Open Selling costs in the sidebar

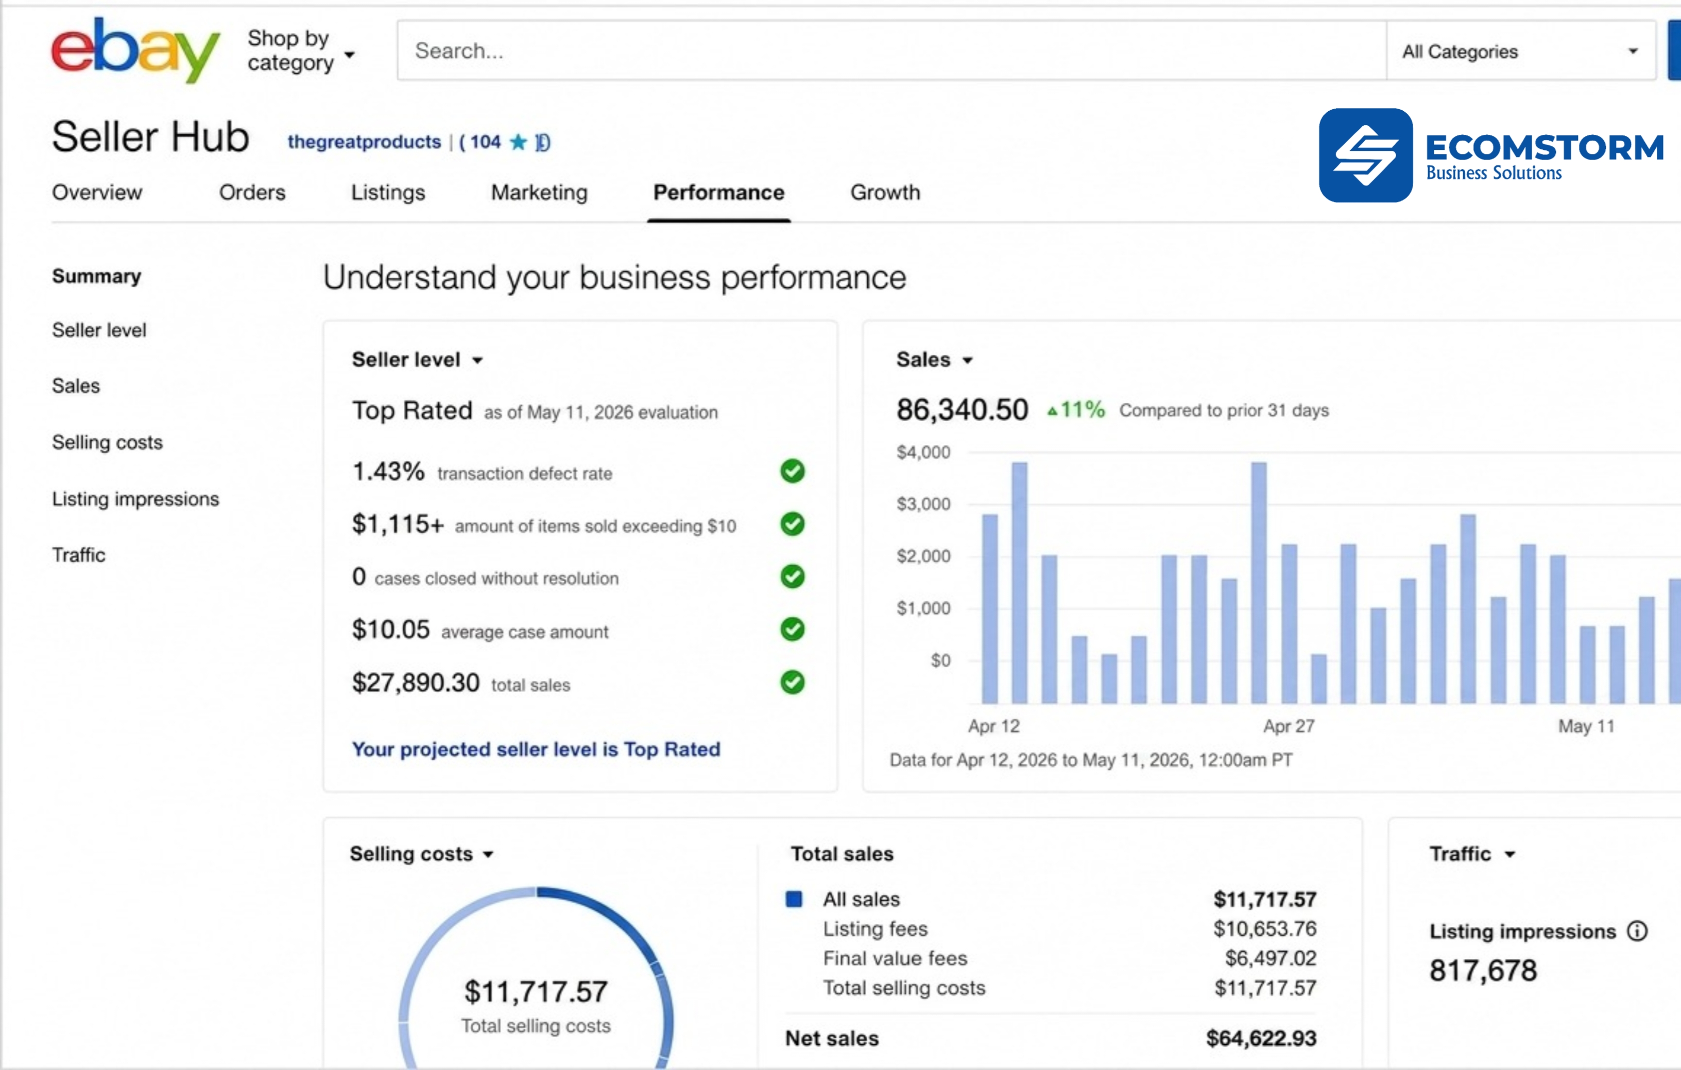coord(108,442)
